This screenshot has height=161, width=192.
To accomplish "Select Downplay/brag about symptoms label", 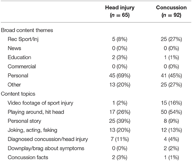I will [x=46, y=148].
